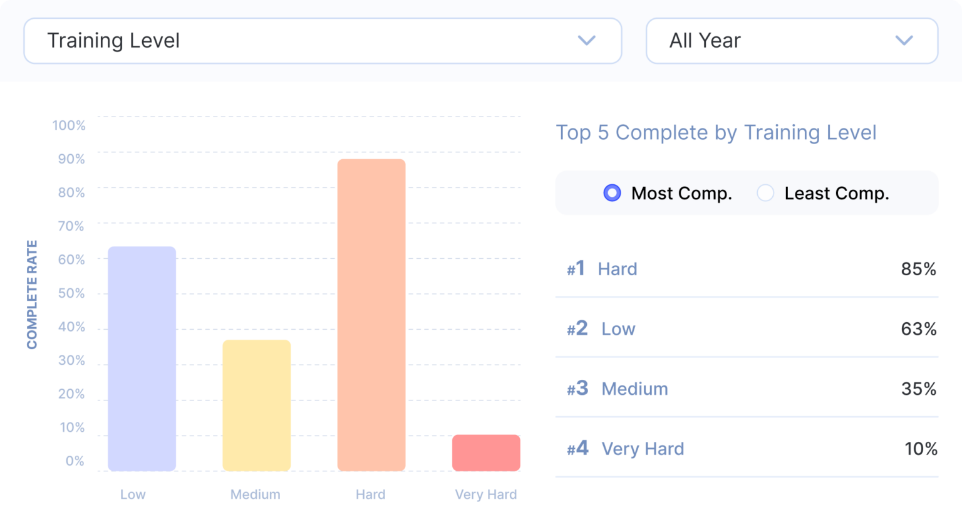The width and height of the screenshot is (962, 524).
Task: Click the Medium x-axis label
Action: click(256, 495)
